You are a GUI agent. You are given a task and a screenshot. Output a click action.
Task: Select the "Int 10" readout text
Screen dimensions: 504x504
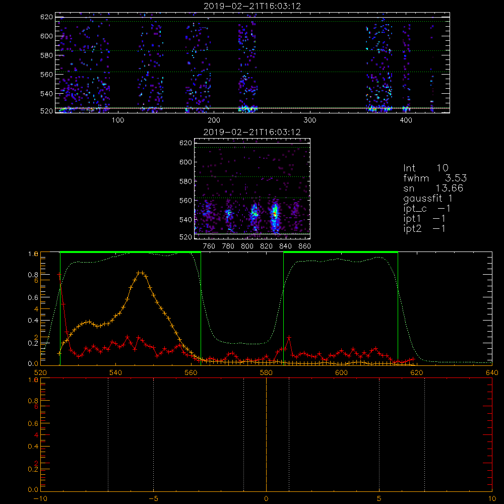[425, 168]
